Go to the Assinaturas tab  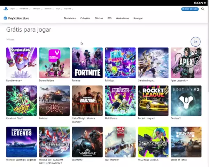tap(122, 18)
